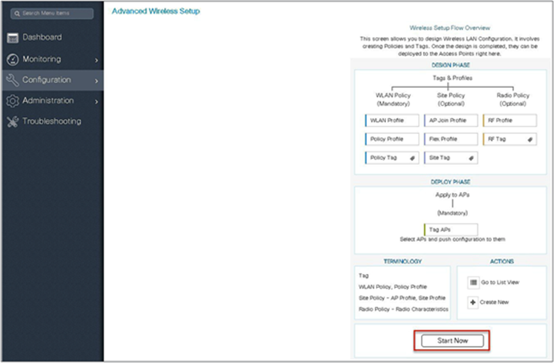Click the Start Now button
Image resolution: width=554 pixels, height=363 pixels.
tap(452, 341)
